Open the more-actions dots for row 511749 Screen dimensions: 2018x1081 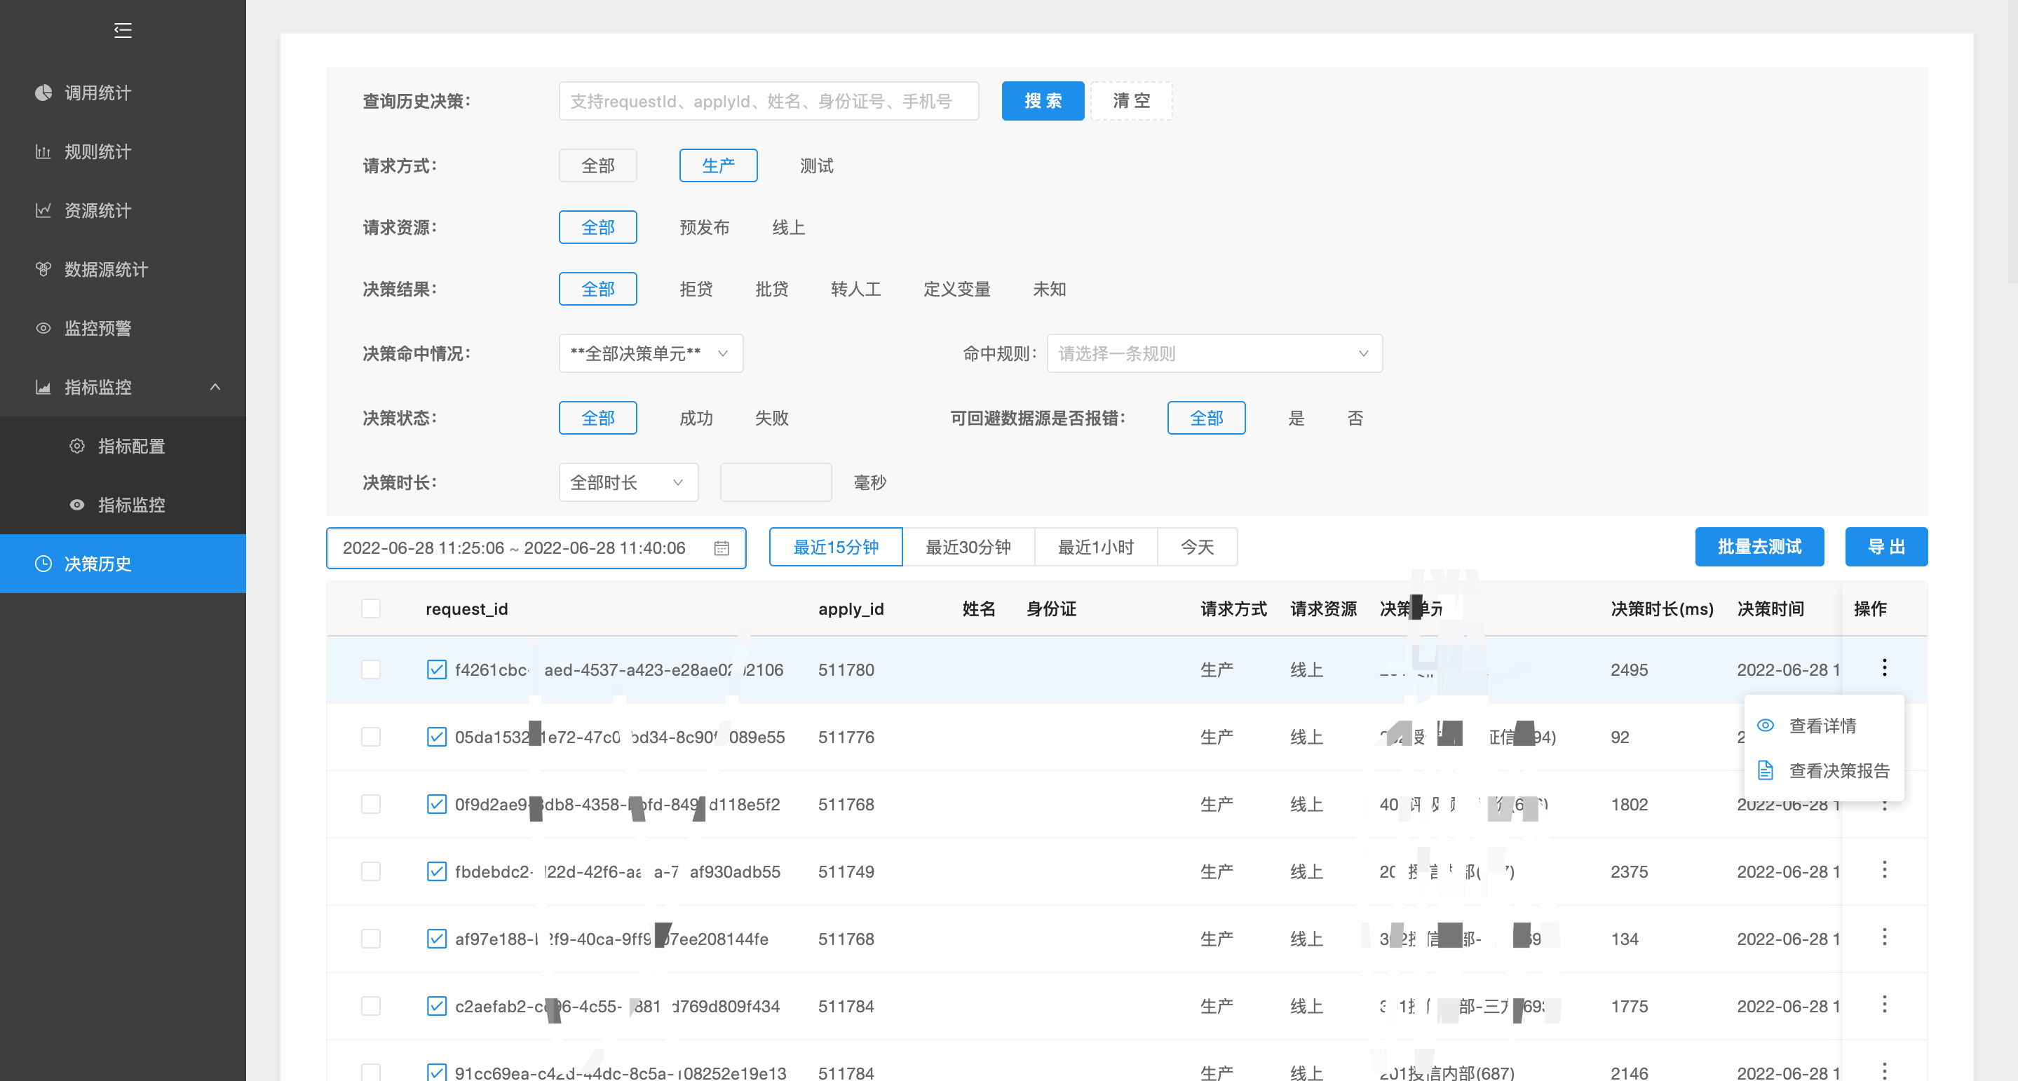(x=1884, y=870)
